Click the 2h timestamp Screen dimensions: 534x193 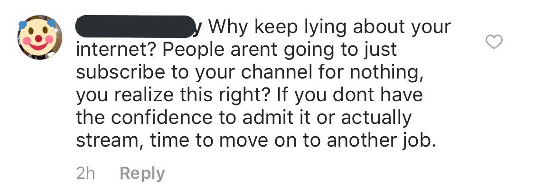point(85,173)
